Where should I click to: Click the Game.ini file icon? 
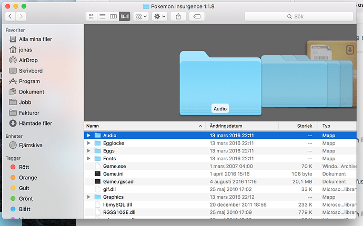tap(98, 174)
